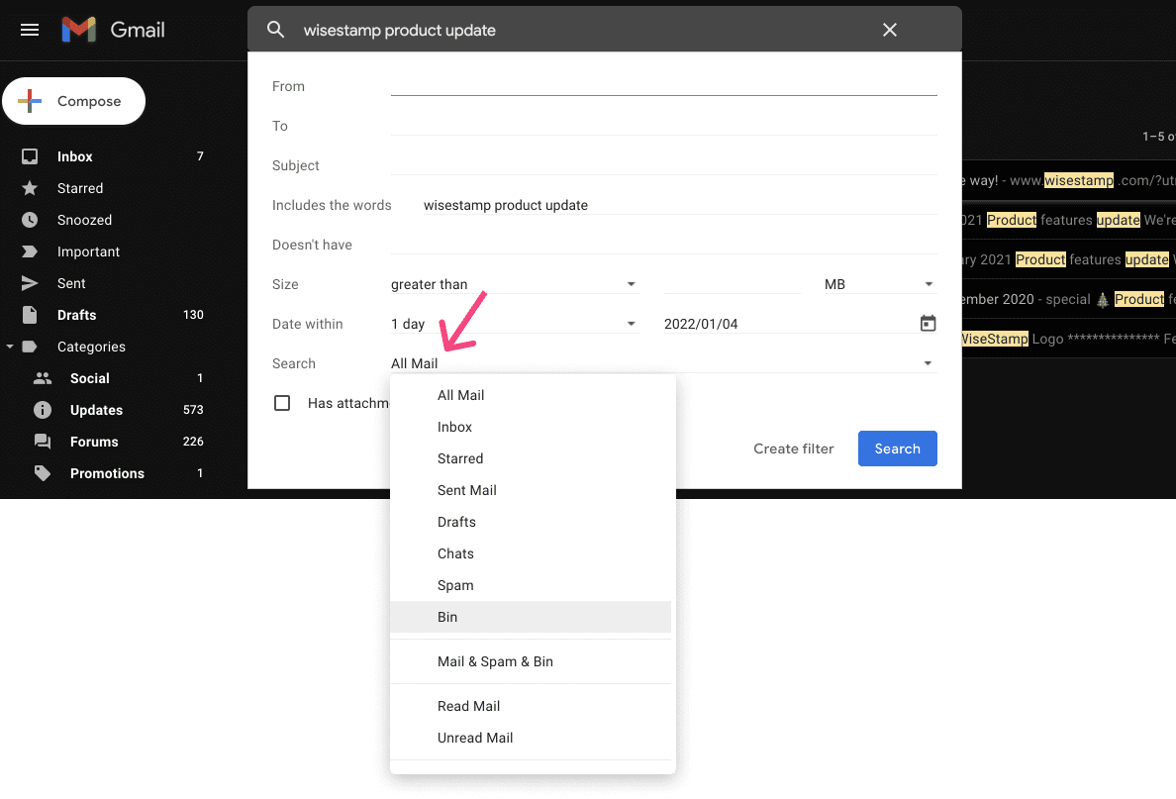Viewport: 1176px width, 799px height.
Task: Open the '1 day' date range dropdown
Action: (513, 324)
